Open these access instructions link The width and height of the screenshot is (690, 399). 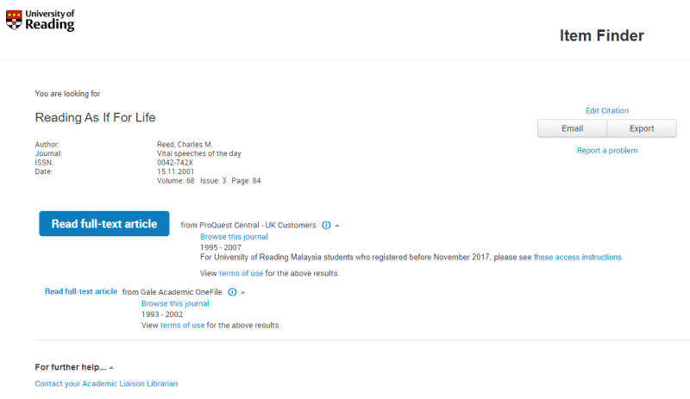coord(578,257)
